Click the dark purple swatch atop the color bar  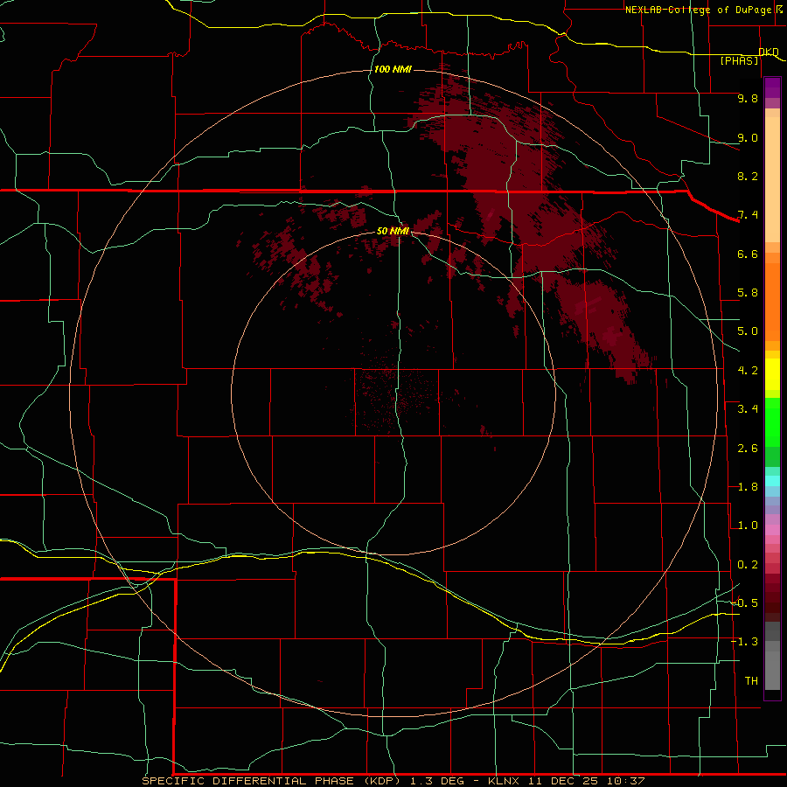click(x=772, y=88)
